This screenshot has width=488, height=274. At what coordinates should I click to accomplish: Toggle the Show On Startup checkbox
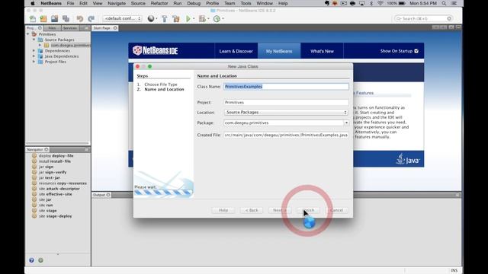416,51
